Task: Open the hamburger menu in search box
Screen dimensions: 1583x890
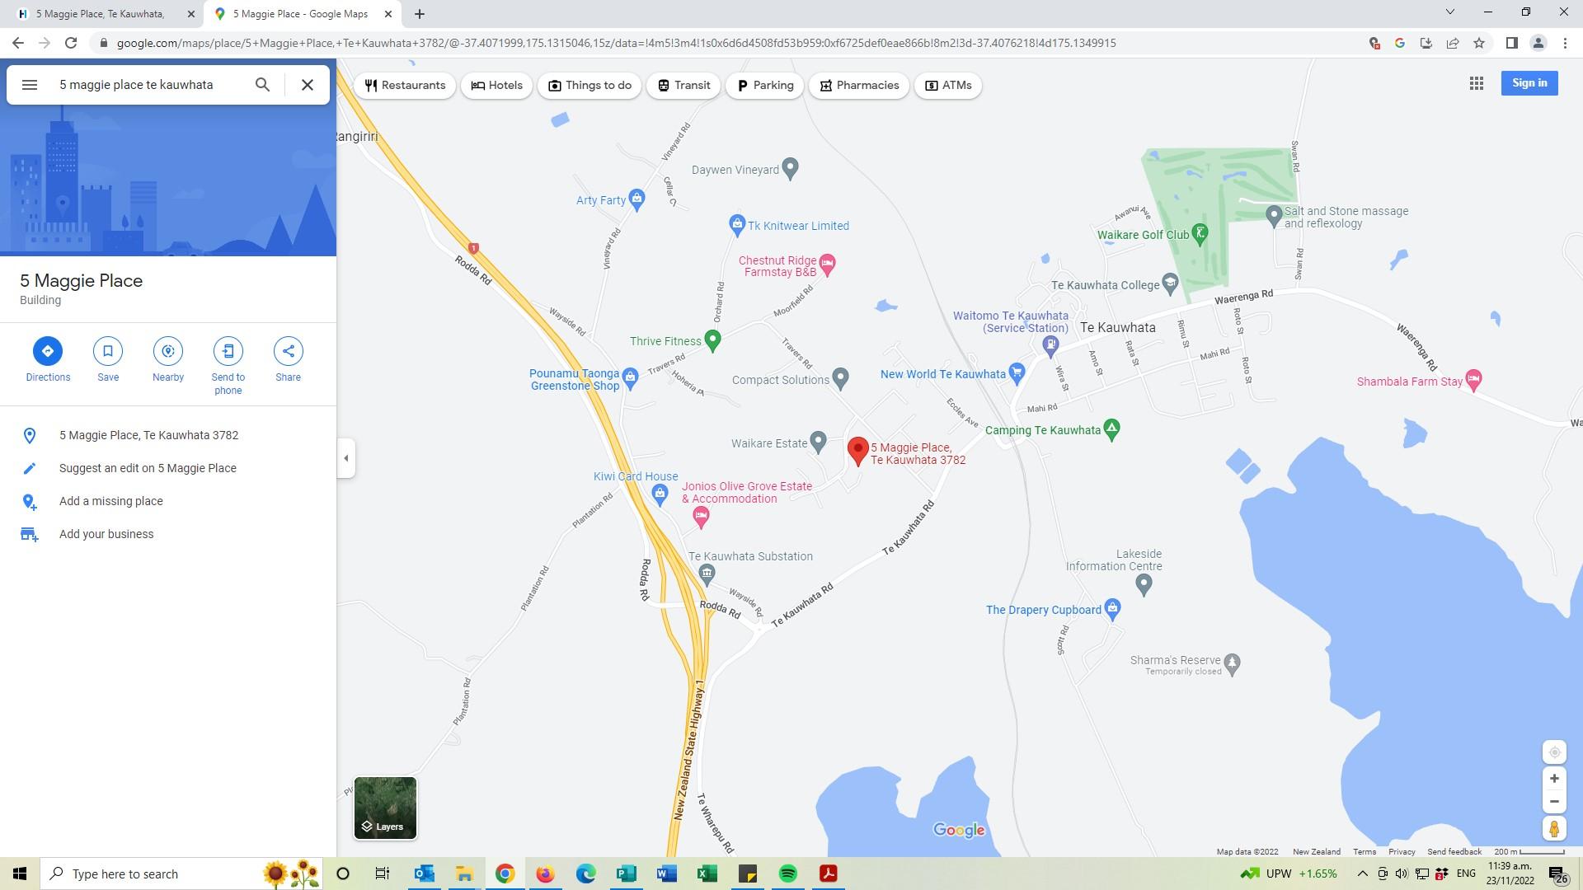Action: coord(30,85)
